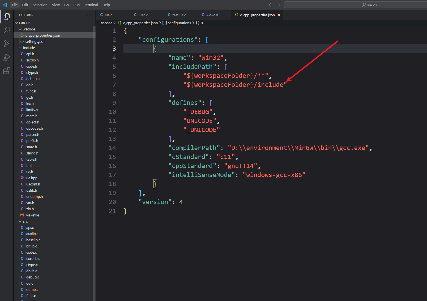This screenshot has width=427, height=301.
Task: Switch to the testlua.c tab
Action: pyautogui.click(x=179, y=15)
